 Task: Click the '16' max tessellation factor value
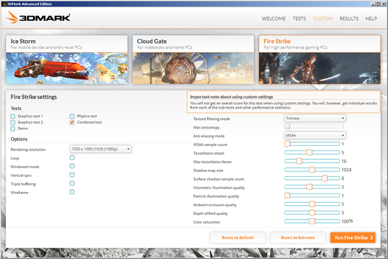tap(344, 161)
